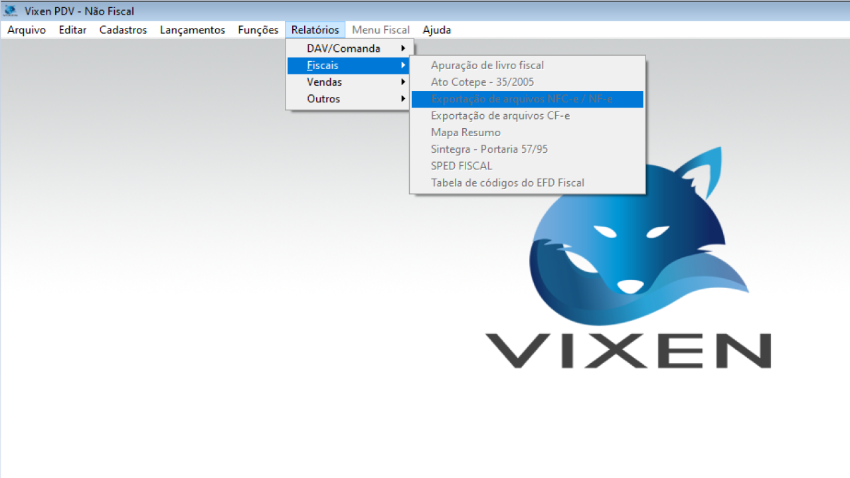Image resolution: width=850 pixels, height=478 pixels.
Task: Open the SPED FISCAL report
Action: [462, 166]
